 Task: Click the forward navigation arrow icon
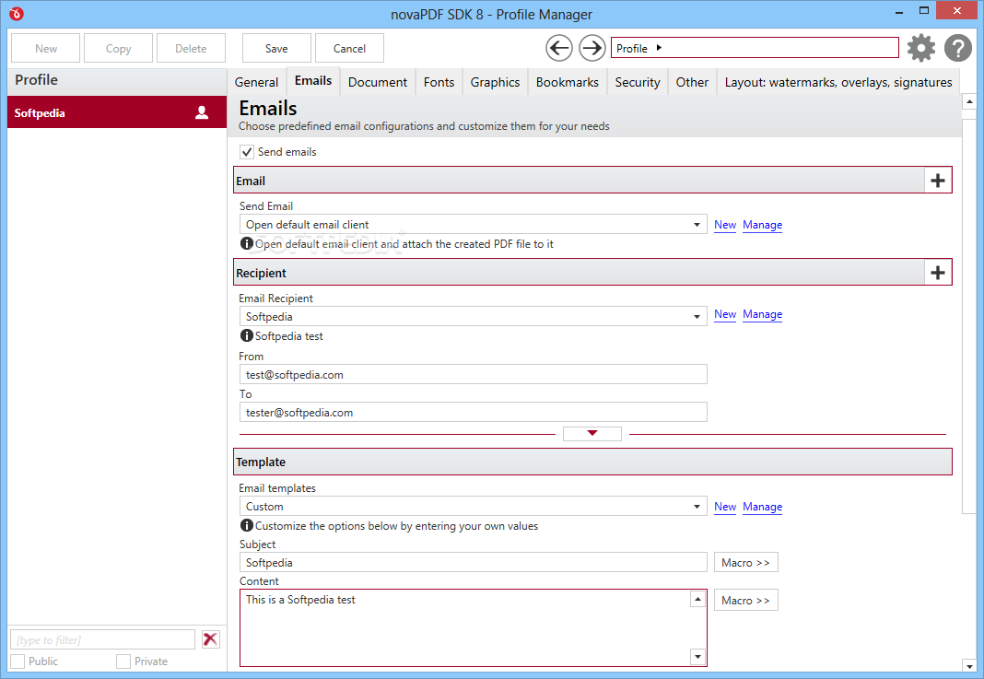point(592,48)
